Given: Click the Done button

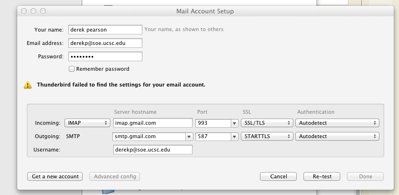Looking at the screenshot, I should pyautogui.click(x=365, y=176).
